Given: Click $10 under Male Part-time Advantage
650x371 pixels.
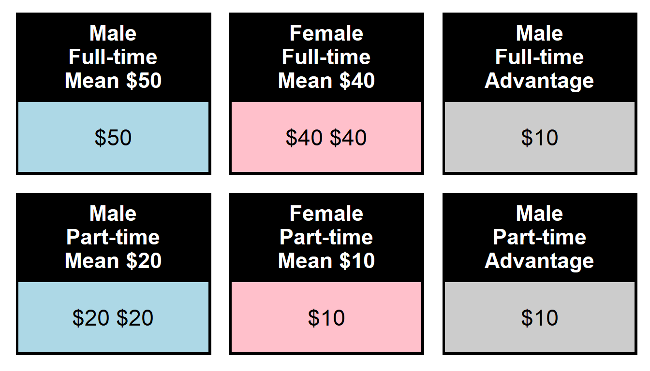Looking at the screenshot, I should pos(540,318).
